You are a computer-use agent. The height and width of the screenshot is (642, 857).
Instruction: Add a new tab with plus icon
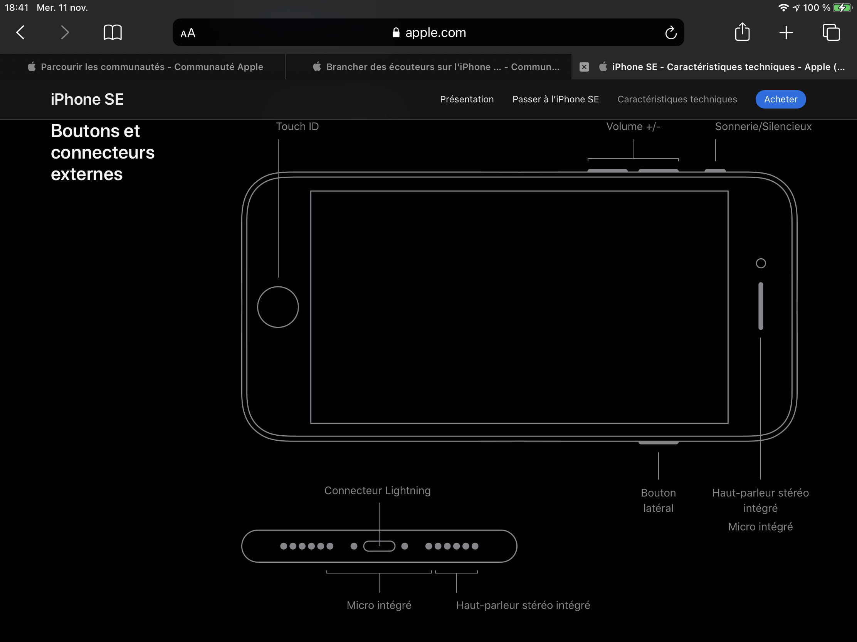pyautogui.click(x=786, y=32)
